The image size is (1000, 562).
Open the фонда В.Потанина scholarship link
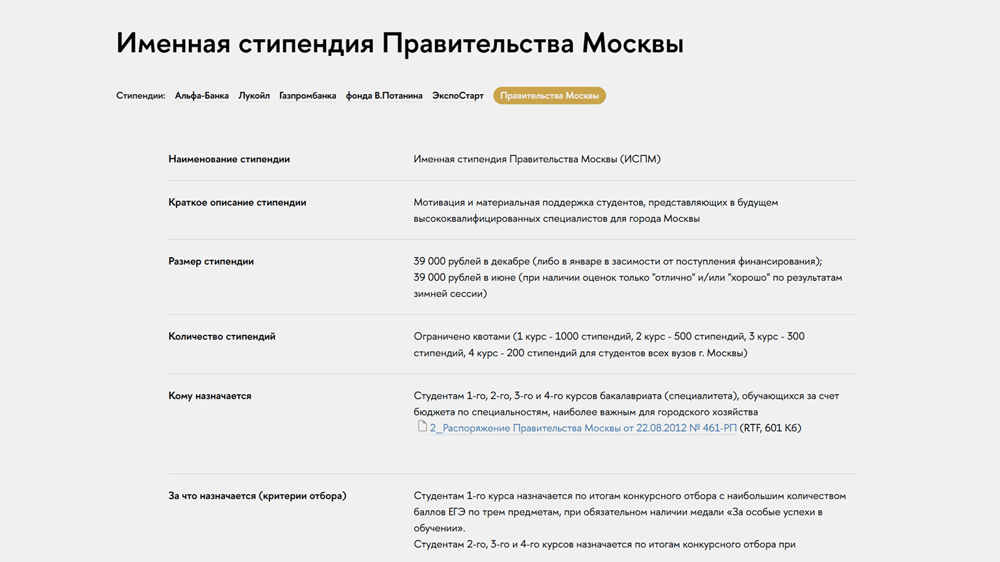click(x=384, y=95)
